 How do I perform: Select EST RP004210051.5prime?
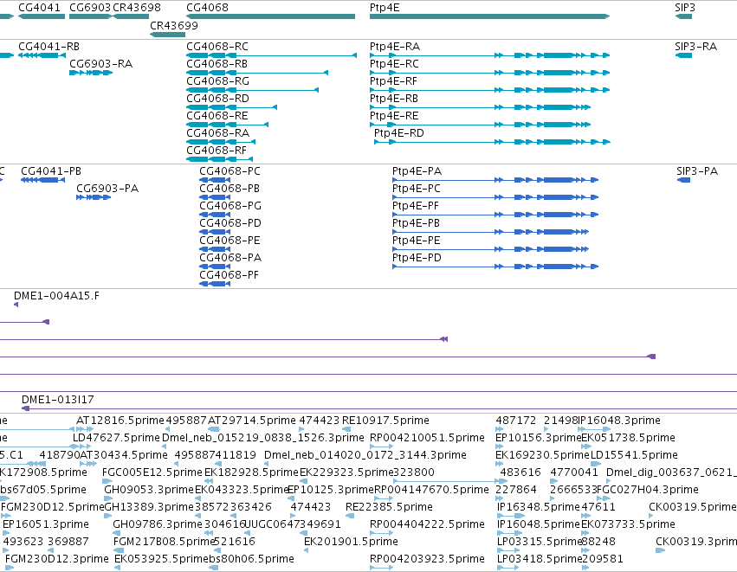tap(427, 438)
